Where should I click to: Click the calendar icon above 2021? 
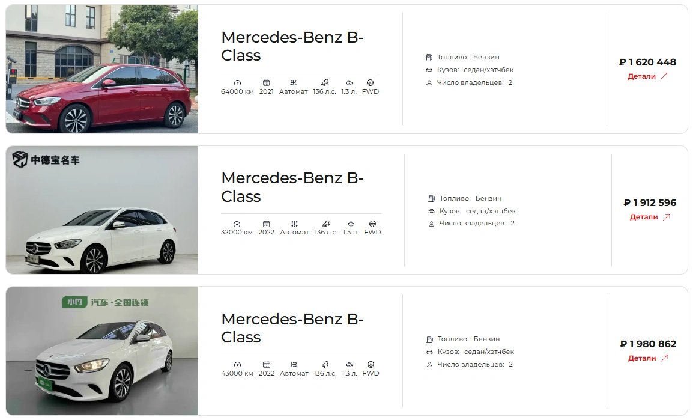pyautogui.click(x=266, y=83)
